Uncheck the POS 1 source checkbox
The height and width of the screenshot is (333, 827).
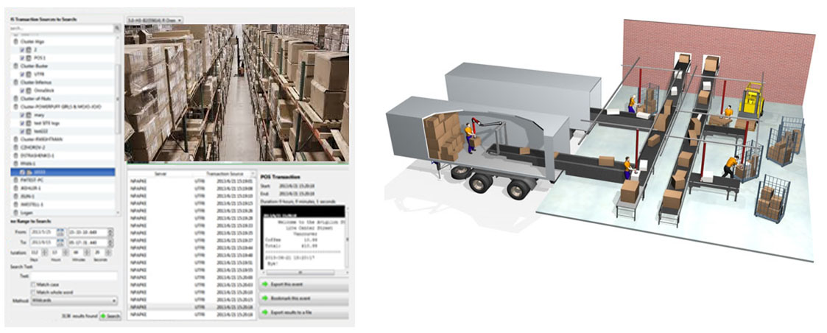[x=23, y=57]
